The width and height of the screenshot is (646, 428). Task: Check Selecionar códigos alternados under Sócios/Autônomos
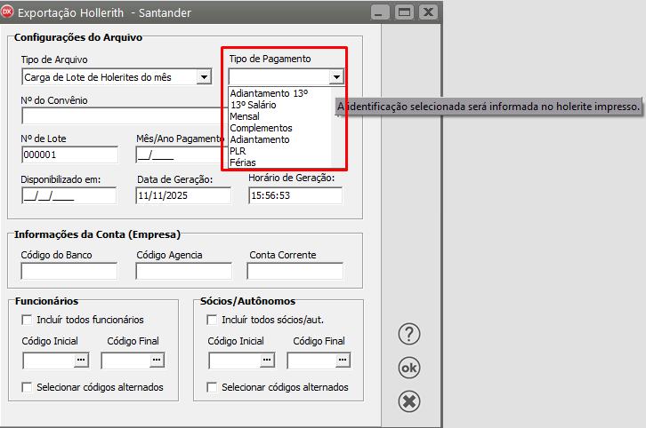pyautogui.click(x=212, y=387)
